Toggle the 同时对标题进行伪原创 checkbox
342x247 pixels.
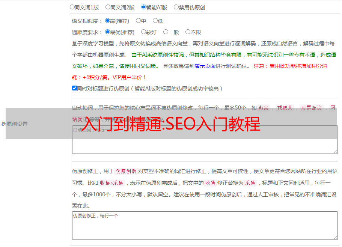click(74, 88)
